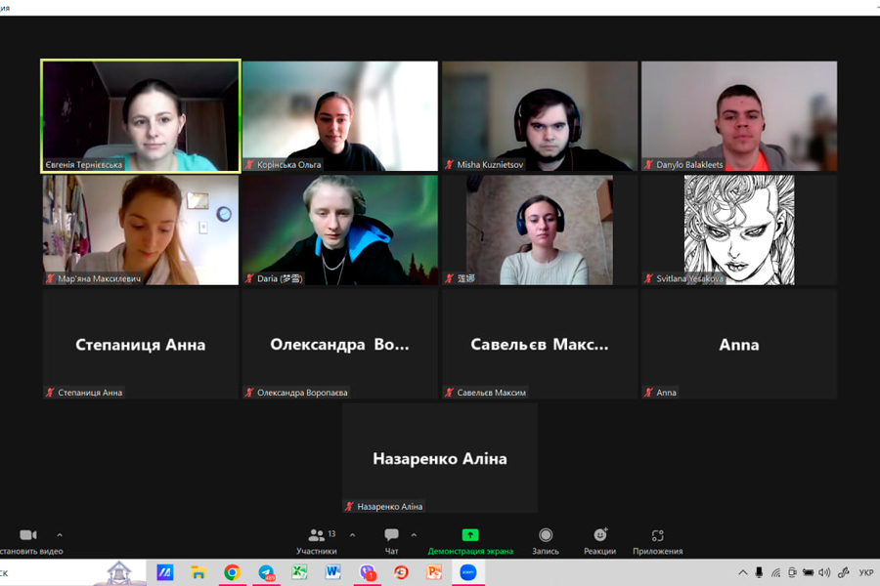Open Viber from the taskbar

(367, 572)
